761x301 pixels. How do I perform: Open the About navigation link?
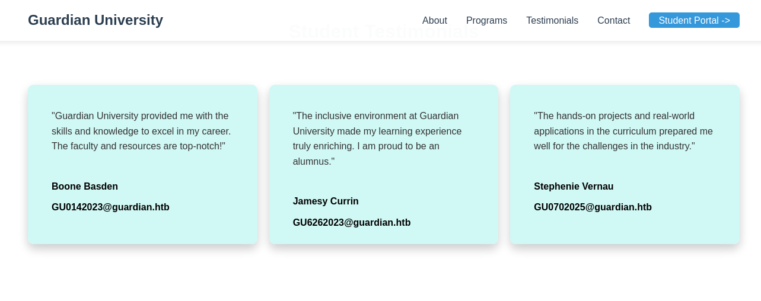pyautogui.click(x=435, y=21)
